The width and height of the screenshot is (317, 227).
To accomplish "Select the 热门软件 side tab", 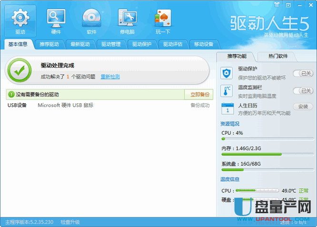I will tap(278, 57).
